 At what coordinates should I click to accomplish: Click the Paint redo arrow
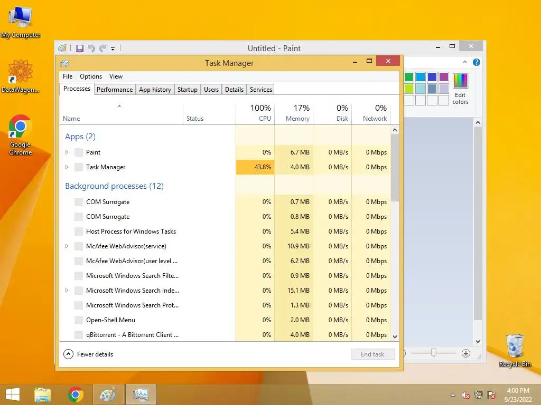pyautogui.click(x=103, y=48)
